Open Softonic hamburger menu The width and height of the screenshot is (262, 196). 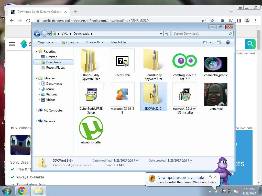(12, 44)
